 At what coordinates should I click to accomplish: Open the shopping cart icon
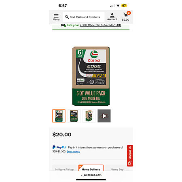tap(125, 15)
